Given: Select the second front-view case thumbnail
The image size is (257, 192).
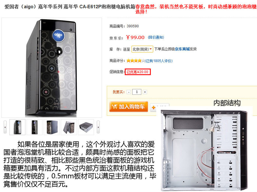Looking at the screenshot, I should point(35,127).
